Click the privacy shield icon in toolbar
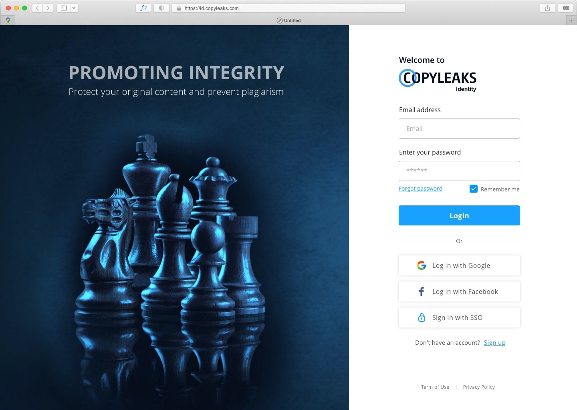This screenshot has width=577, height=410. [161, 8]
